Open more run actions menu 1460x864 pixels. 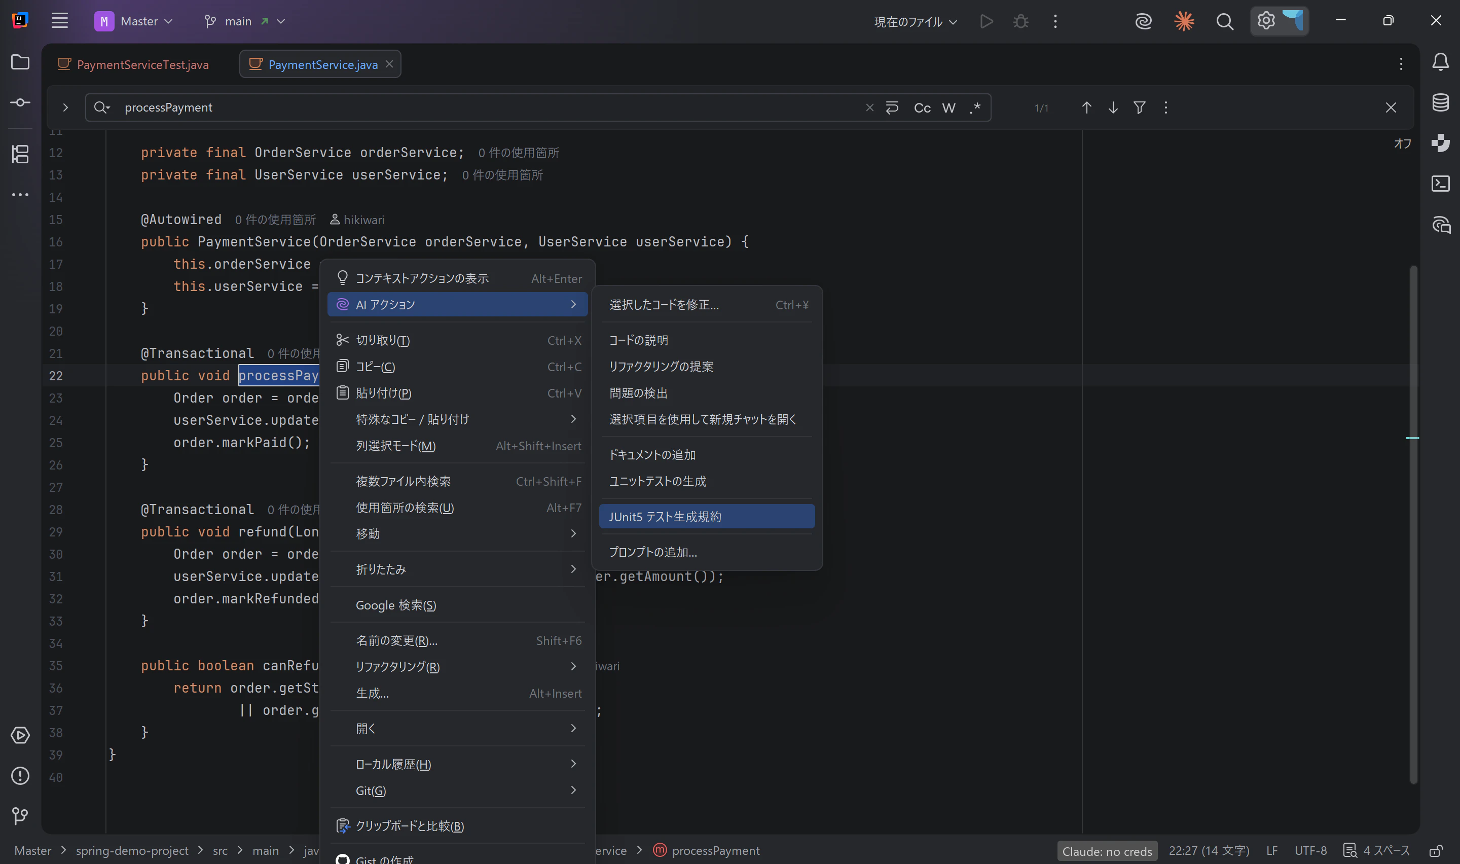[1055, 21]
